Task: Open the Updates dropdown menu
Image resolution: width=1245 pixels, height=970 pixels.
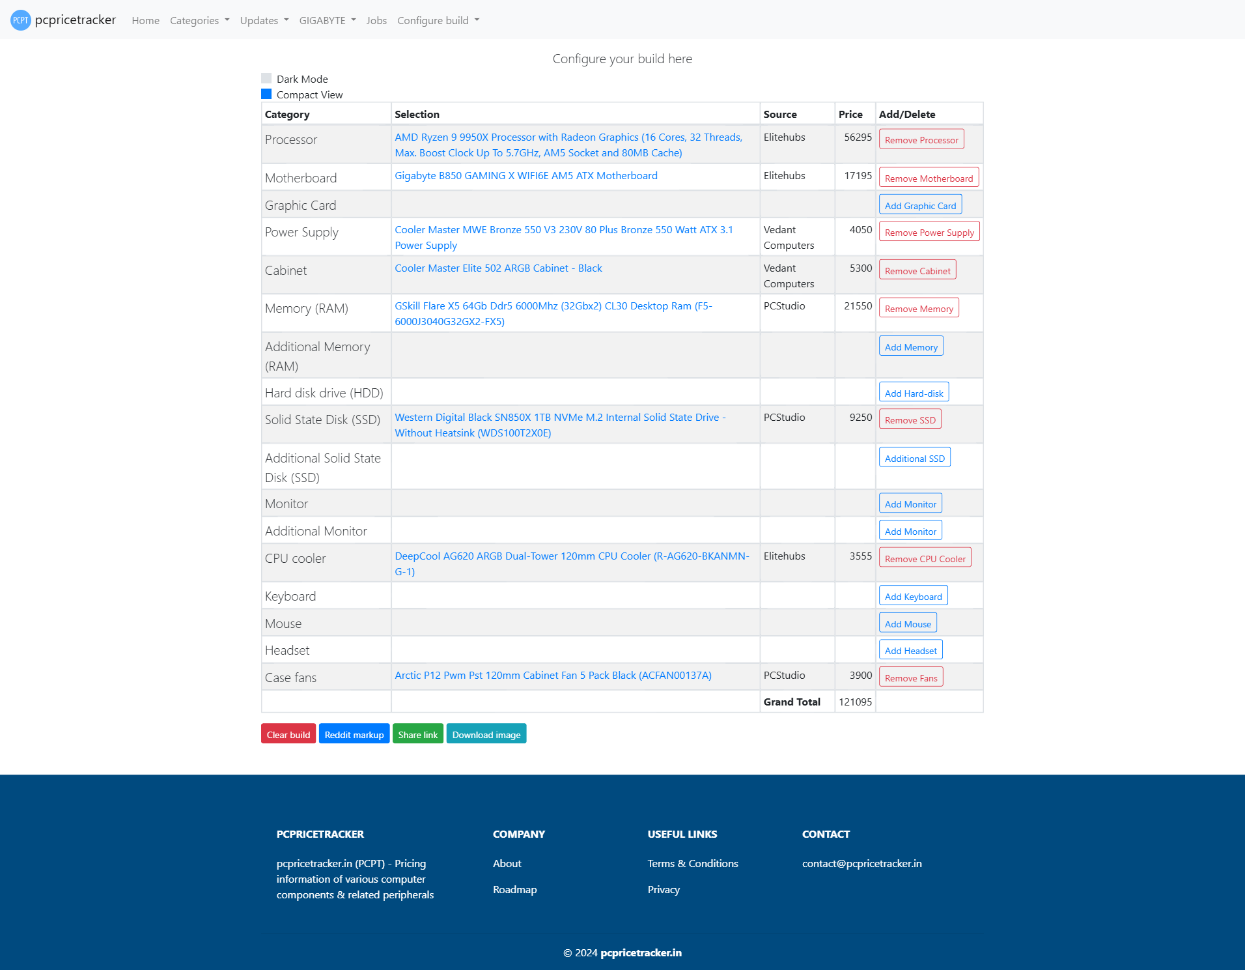Action: pos(264,20)
